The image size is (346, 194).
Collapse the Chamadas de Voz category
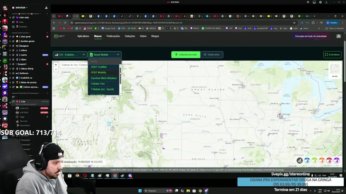pos(26,93)
